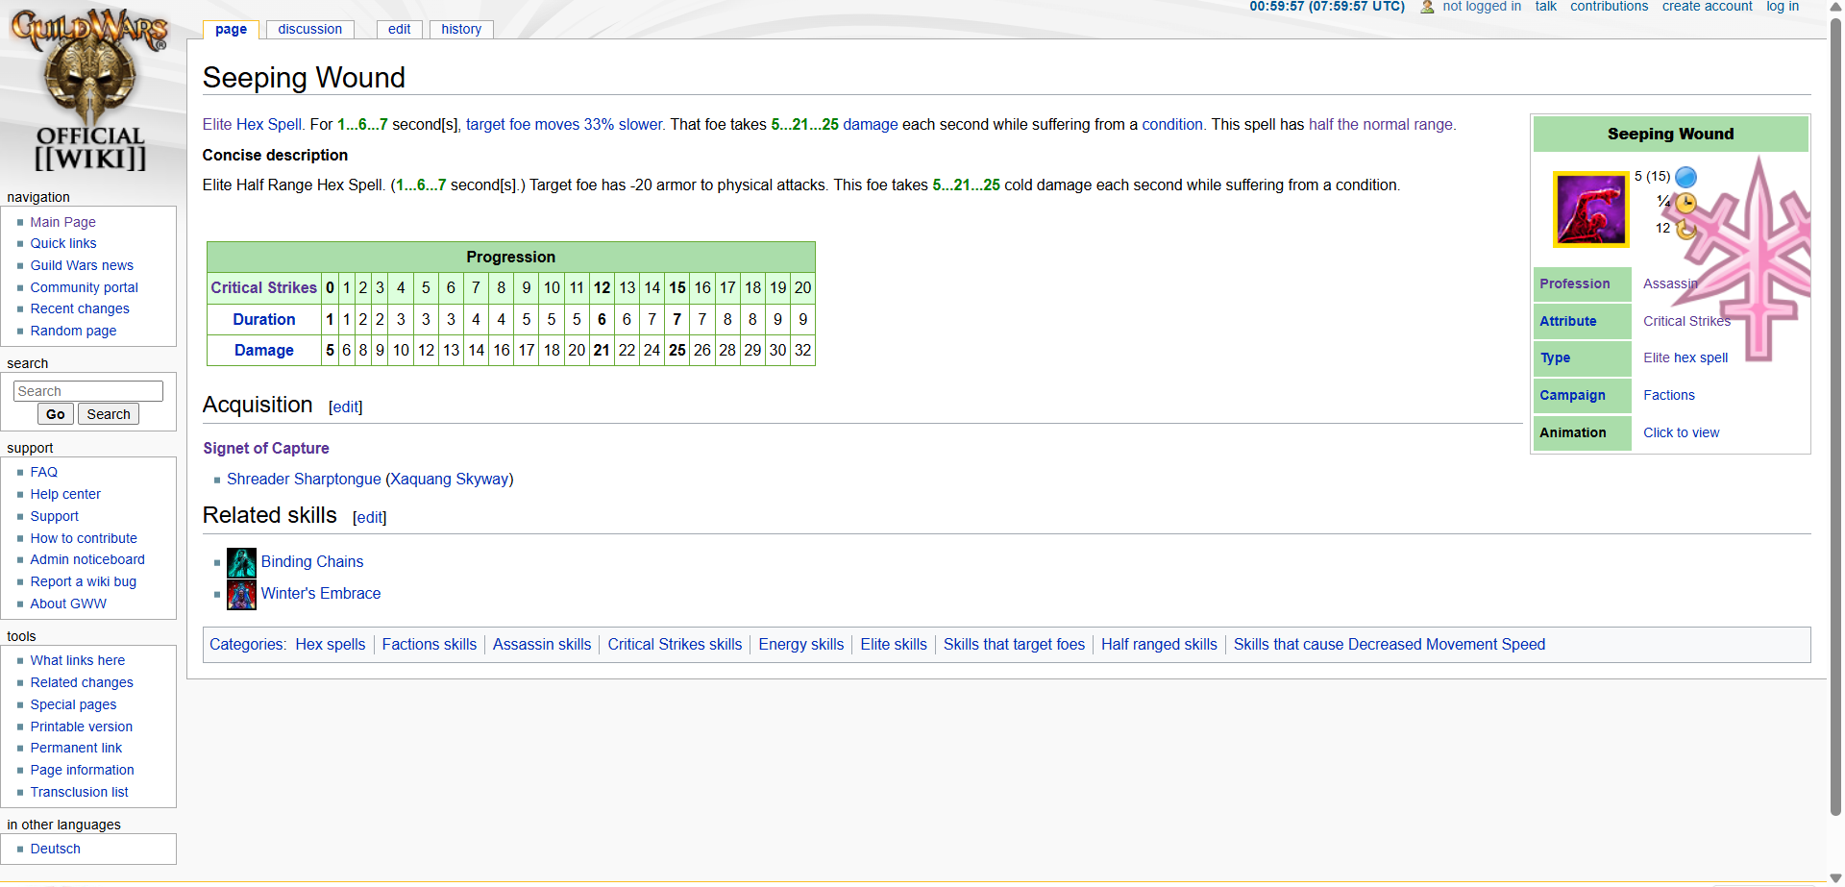Click the Elite link in description

(217, 125)
